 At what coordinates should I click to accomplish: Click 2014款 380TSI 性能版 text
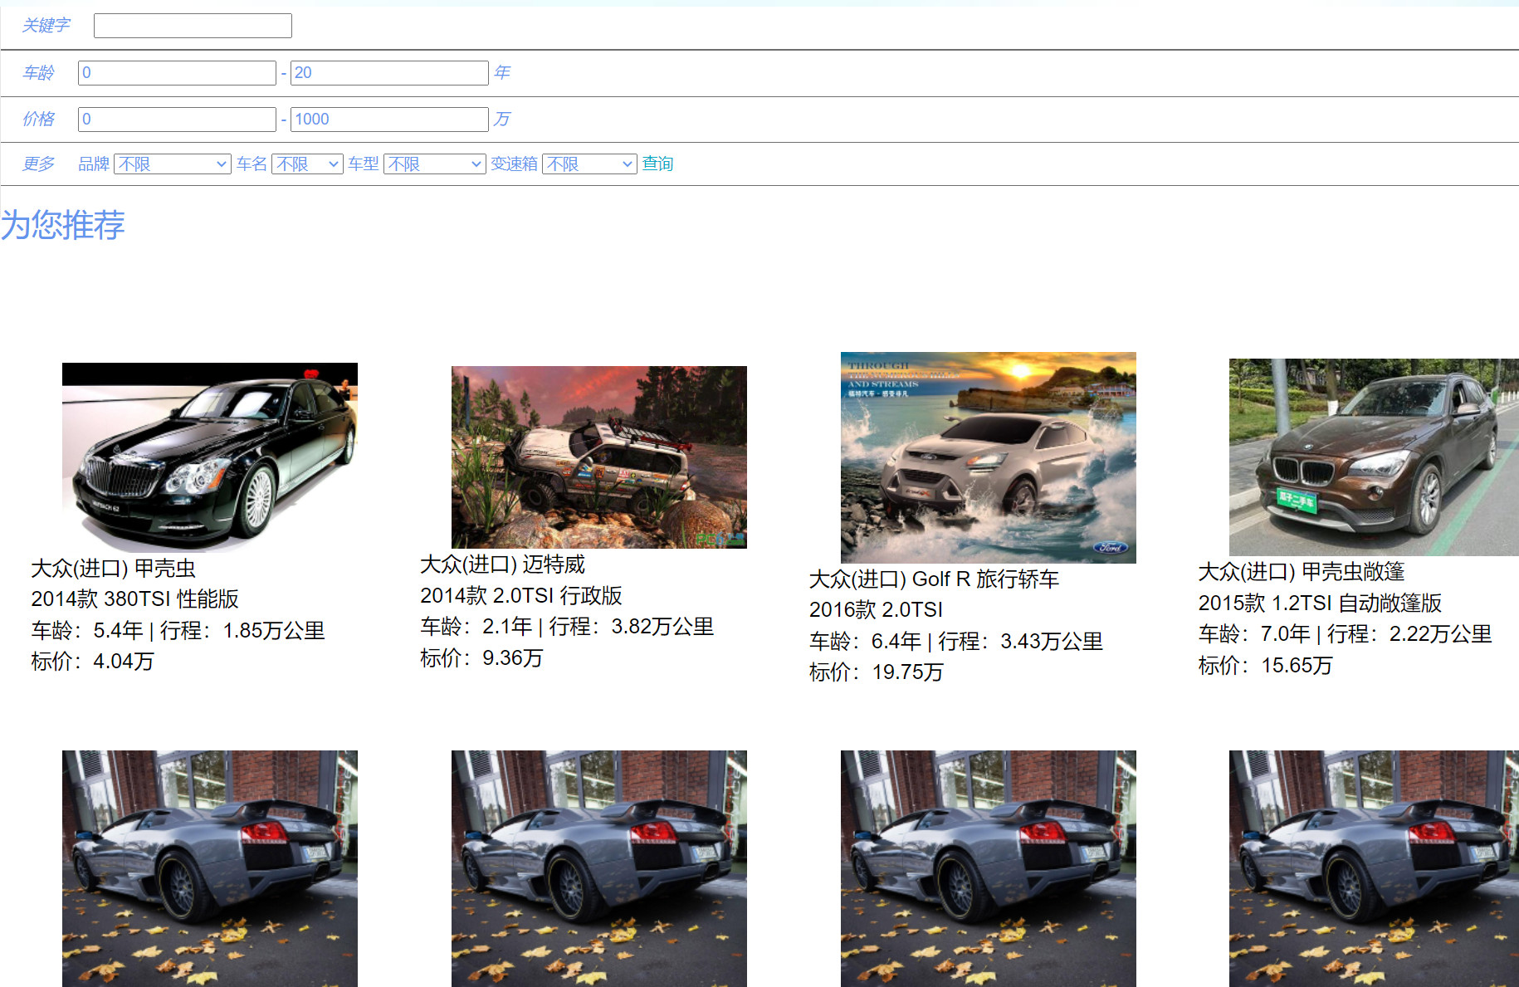[135, 599]
